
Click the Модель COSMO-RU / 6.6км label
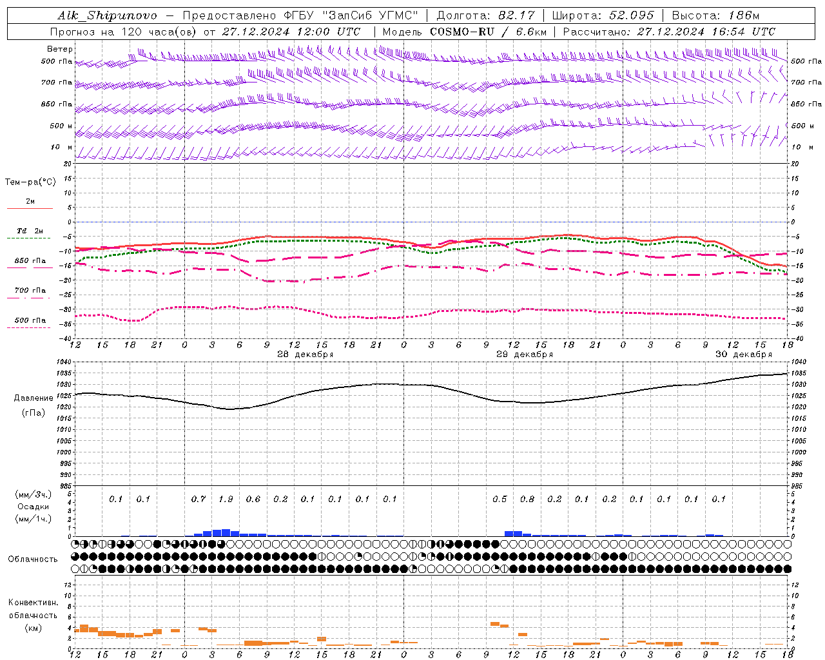pos(465,32)
